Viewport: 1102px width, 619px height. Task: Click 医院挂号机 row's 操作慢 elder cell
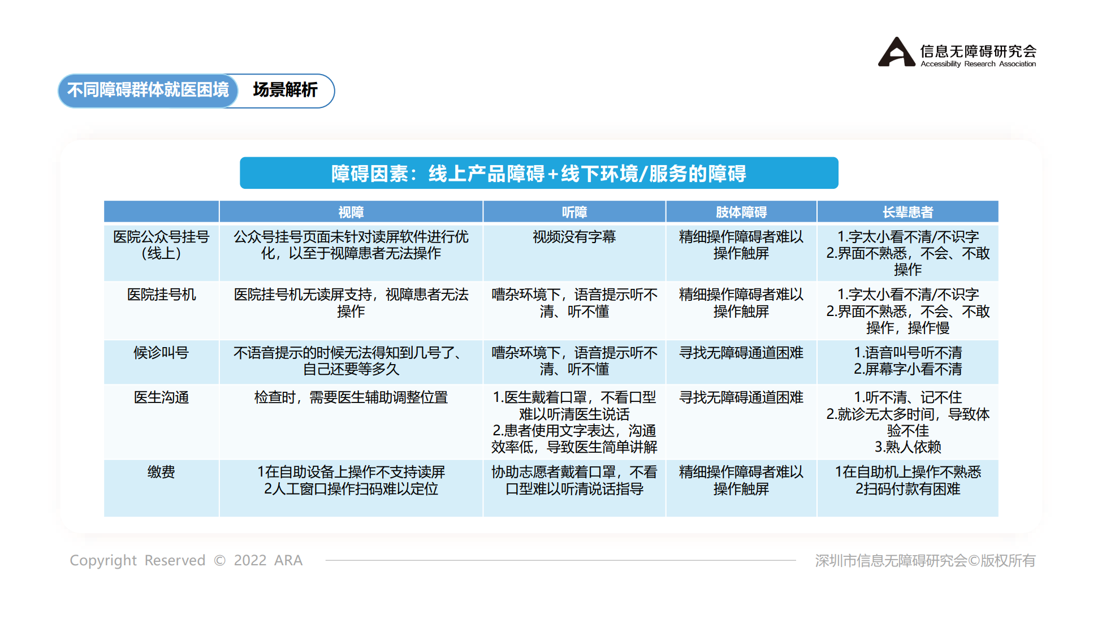tap(908, 311)
